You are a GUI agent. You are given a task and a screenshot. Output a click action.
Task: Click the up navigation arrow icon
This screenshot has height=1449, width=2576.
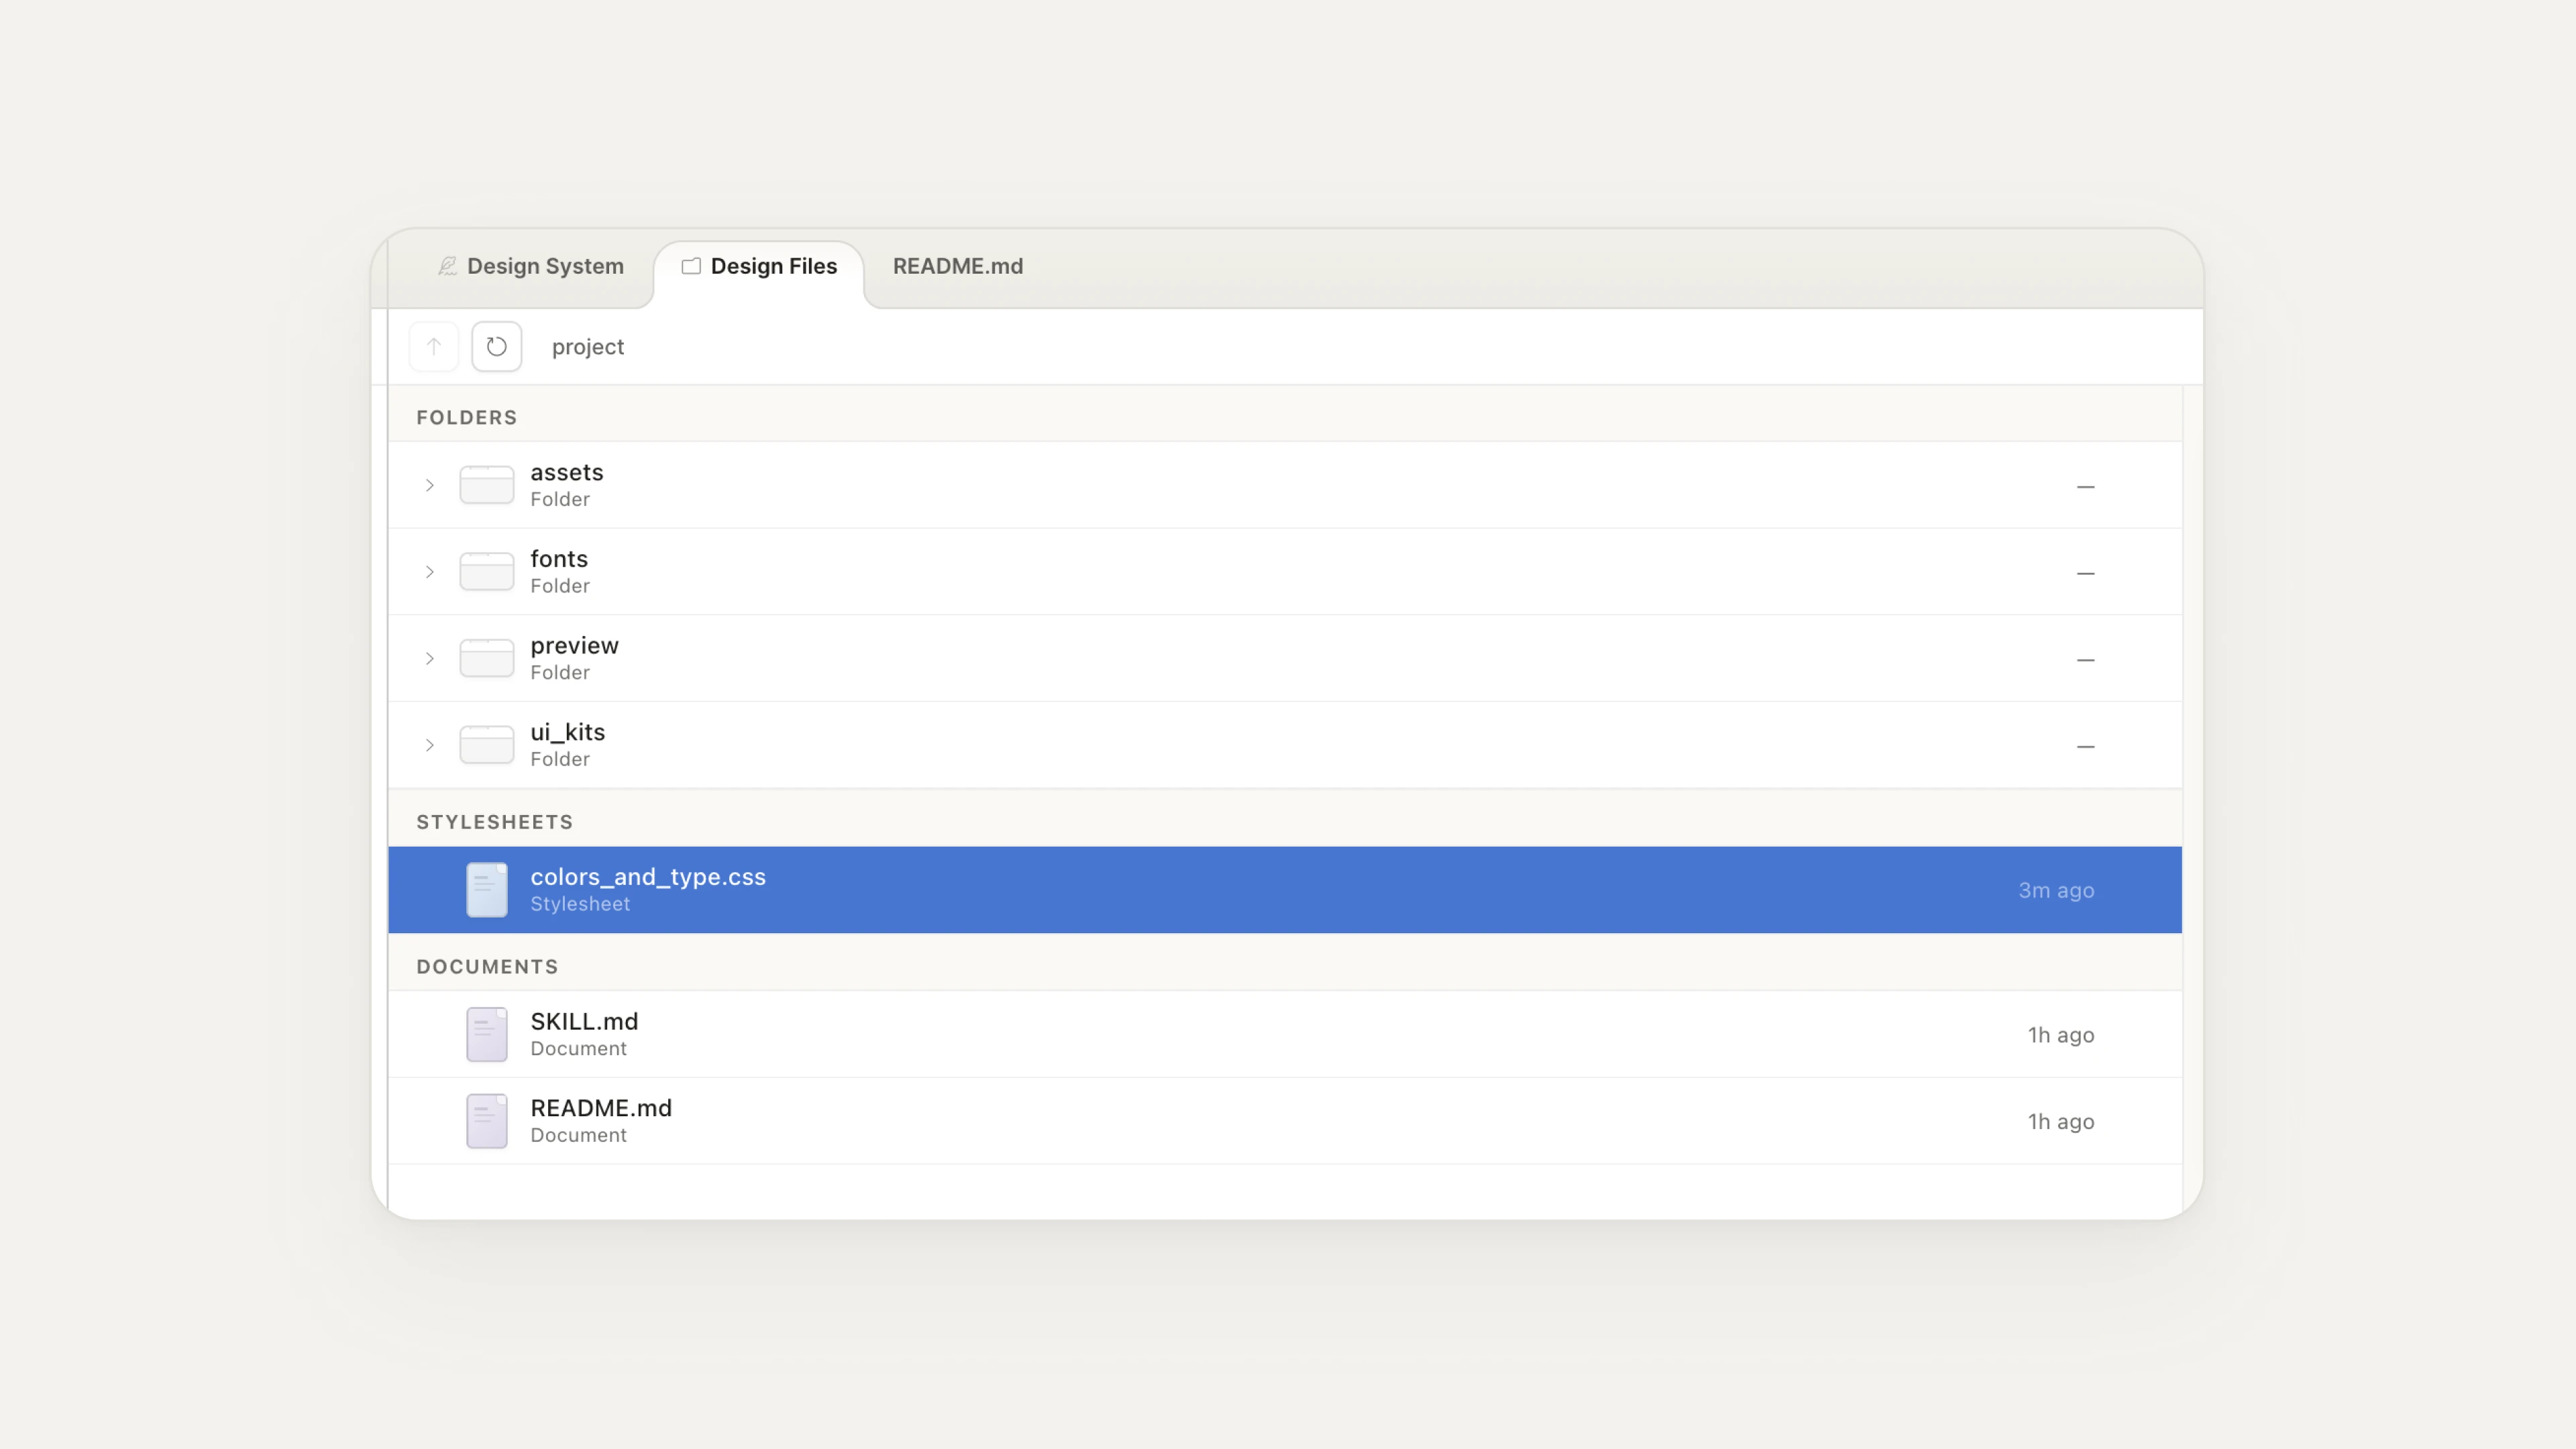click(434, 346)
